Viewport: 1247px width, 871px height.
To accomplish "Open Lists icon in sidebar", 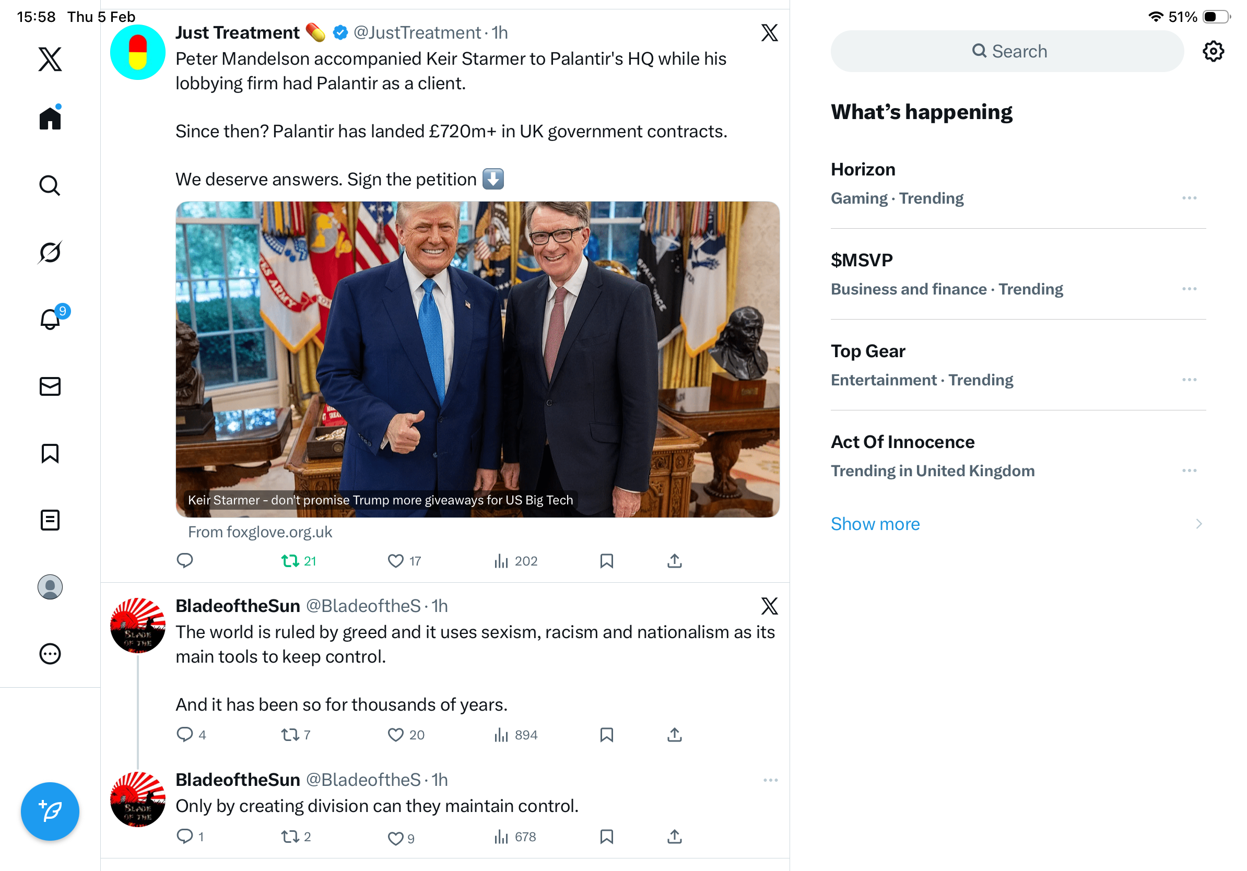I will click(50, 520).
